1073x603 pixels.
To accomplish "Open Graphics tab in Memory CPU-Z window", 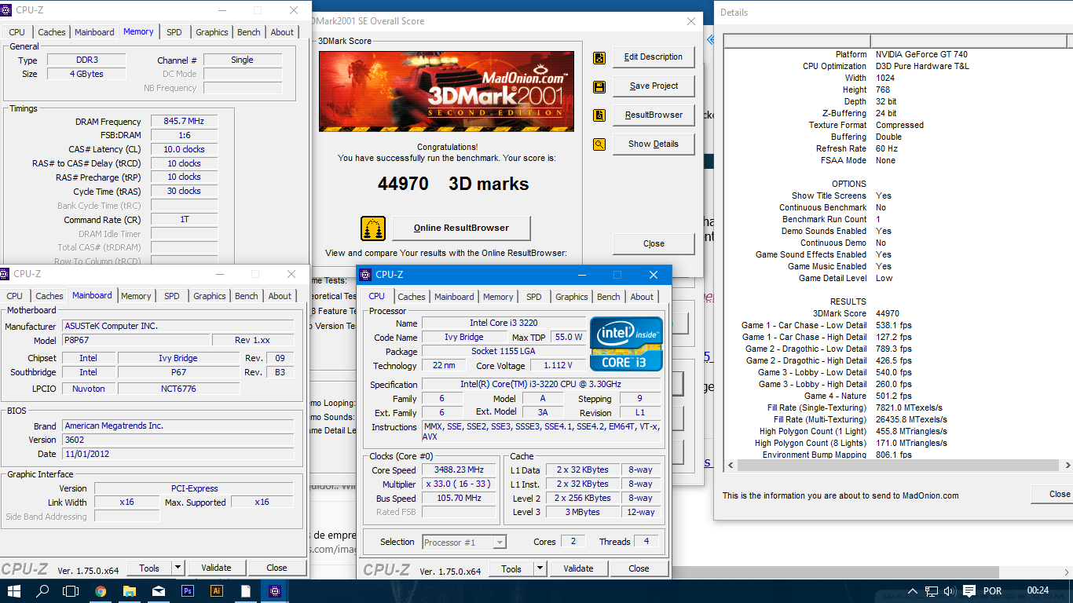I will coord(212,32).
